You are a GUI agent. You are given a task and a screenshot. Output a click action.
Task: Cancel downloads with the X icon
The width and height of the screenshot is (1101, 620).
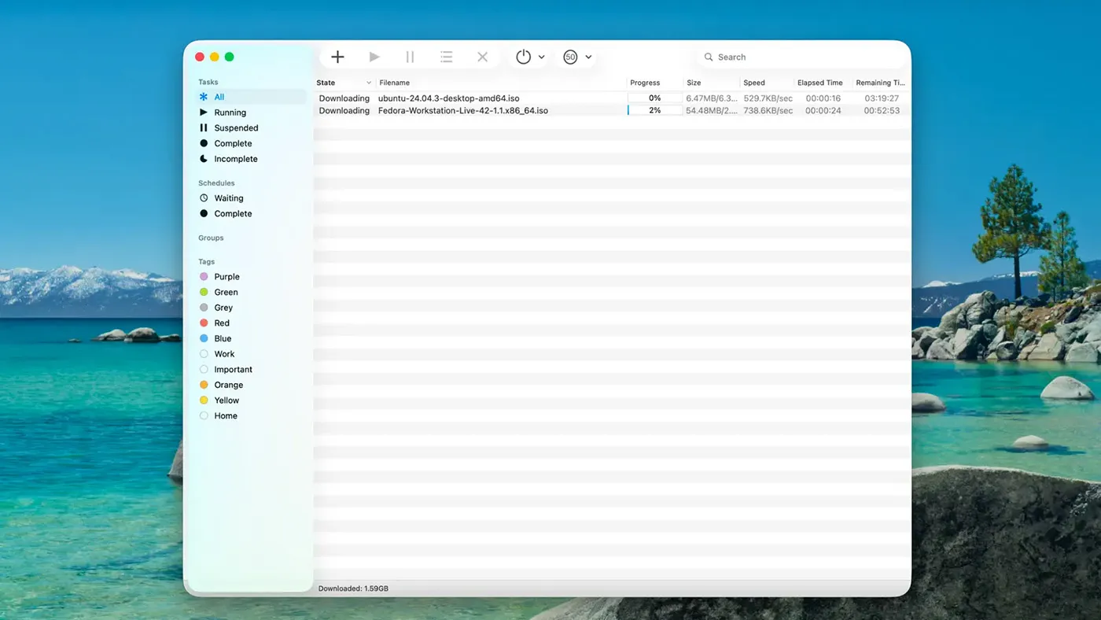[x=482, y=56]
